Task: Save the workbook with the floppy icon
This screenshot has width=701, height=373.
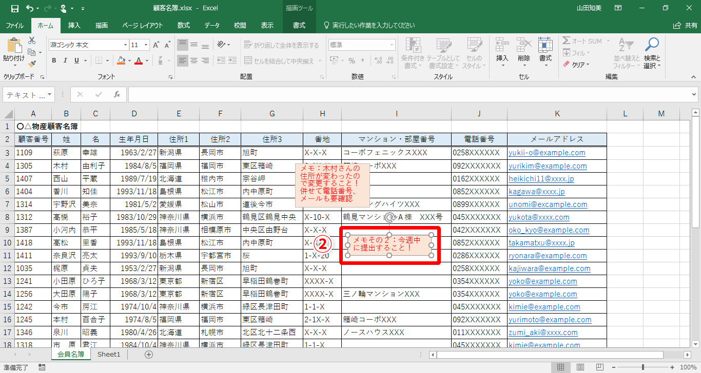Action: pos(14,8)
